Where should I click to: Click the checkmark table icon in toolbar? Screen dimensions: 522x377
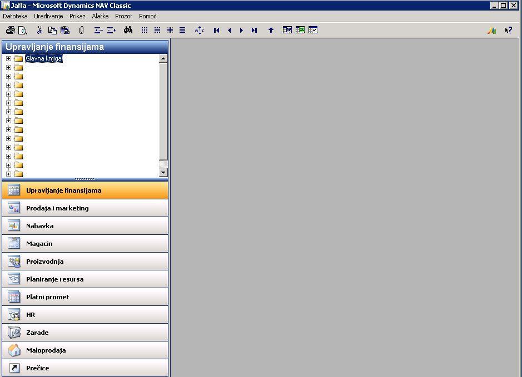tap(313, 30)
